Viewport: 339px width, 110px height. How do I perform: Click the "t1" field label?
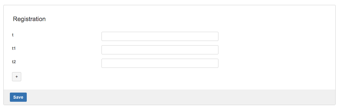(14, 48)
